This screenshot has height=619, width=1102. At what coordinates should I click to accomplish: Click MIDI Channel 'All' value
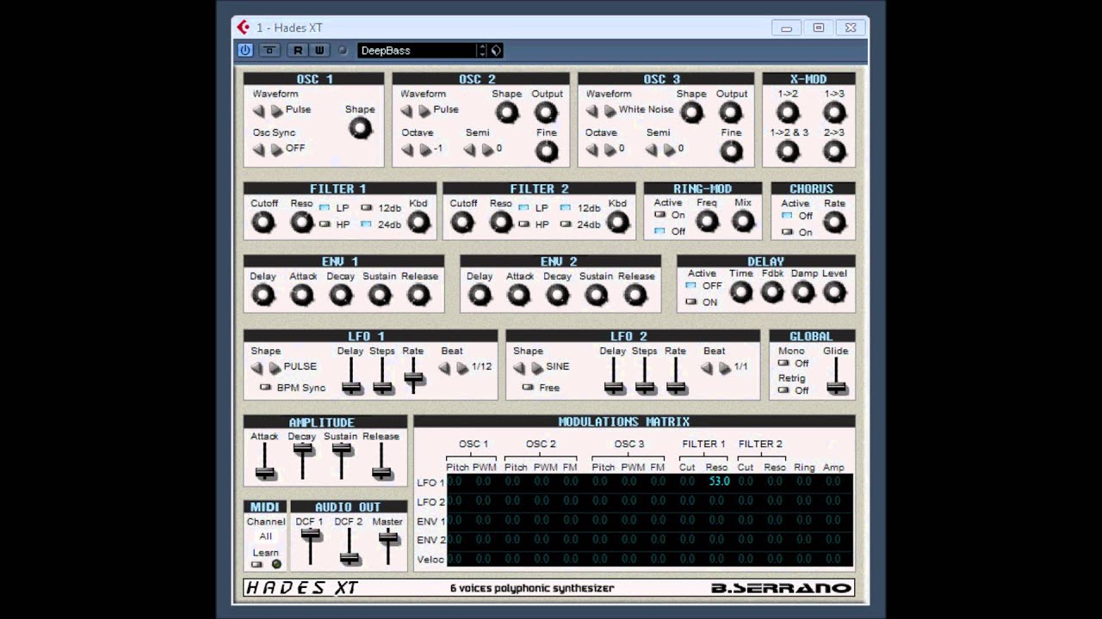[266, 536]
